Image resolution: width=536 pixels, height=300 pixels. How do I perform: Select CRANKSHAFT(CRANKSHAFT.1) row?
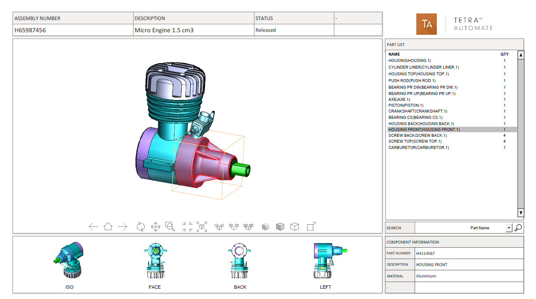(x=452, y=111)
